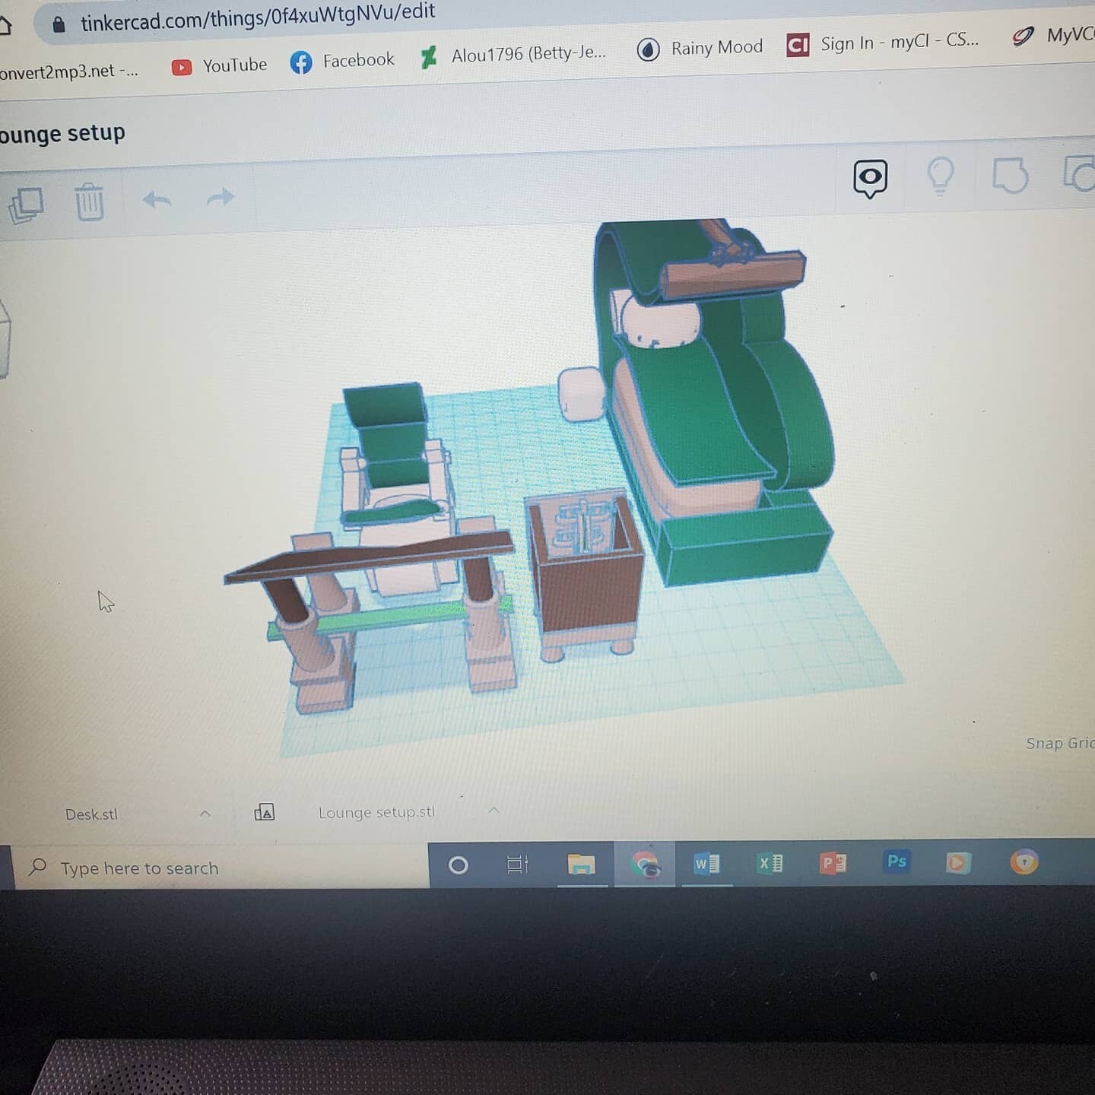Viewport: 1095px width, 1095px height.
Task: Click the lightbulb hide selected icon
Action: (x=941, y=176)
